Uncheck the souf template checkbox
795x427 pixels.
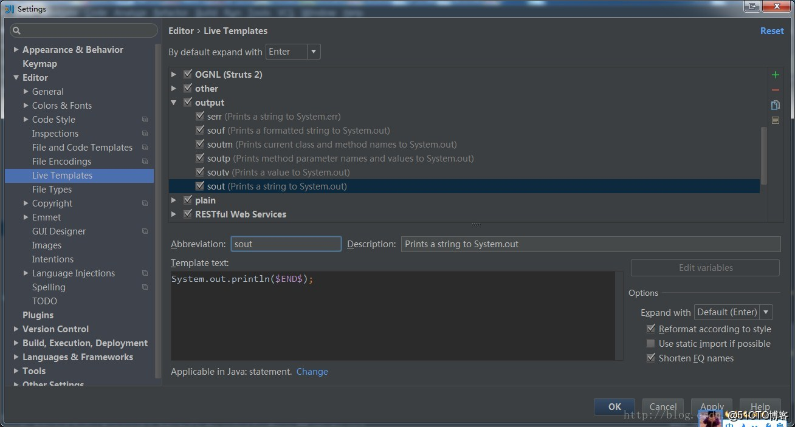click(x=199, y=130)
